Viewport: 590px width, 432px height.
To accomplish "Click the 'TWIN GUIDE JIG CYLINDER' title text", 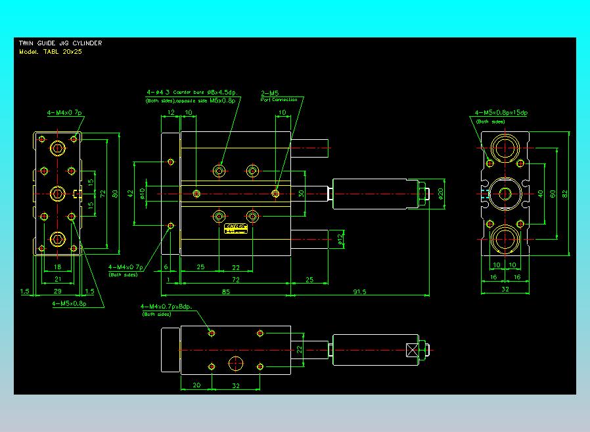I will click(x=60, y=43).
